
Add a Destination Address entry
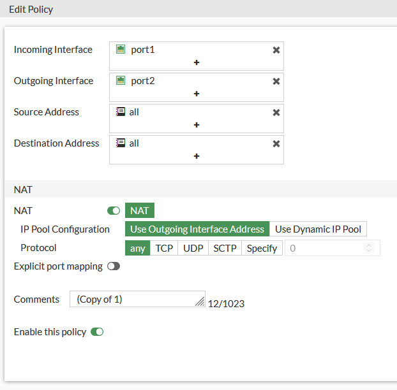click(x=197, y=156)
